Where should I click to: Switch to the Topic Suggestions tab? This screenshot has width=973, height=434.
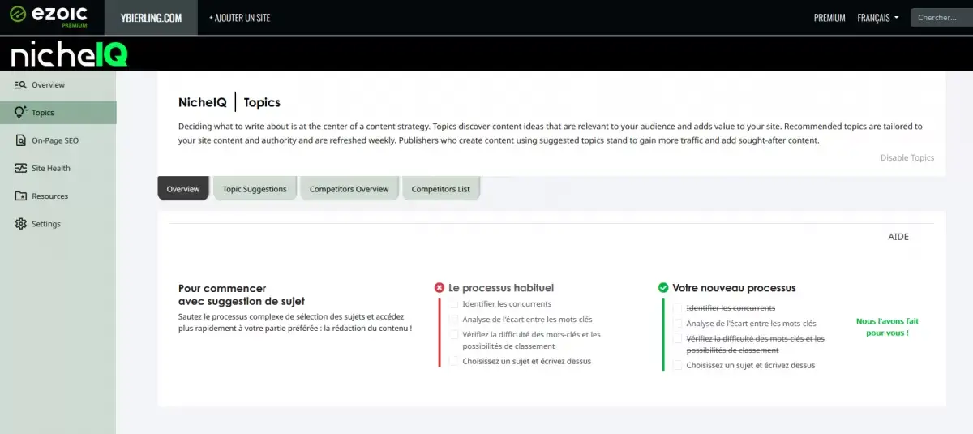tap(255, 189)
